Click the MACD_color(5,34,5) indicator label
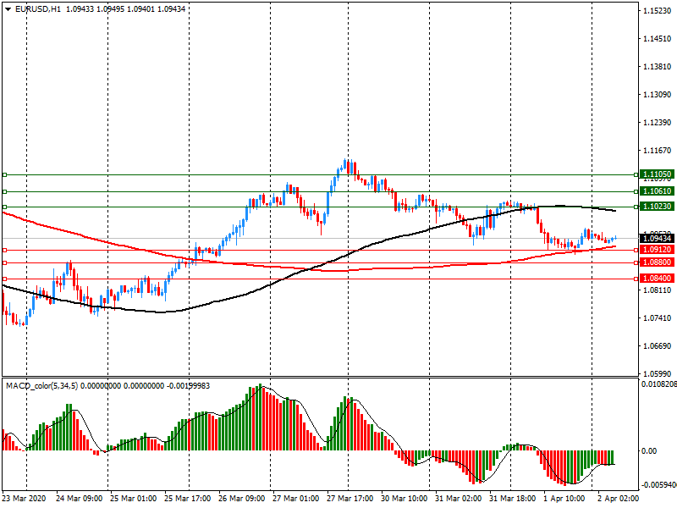 pos(47,386)
